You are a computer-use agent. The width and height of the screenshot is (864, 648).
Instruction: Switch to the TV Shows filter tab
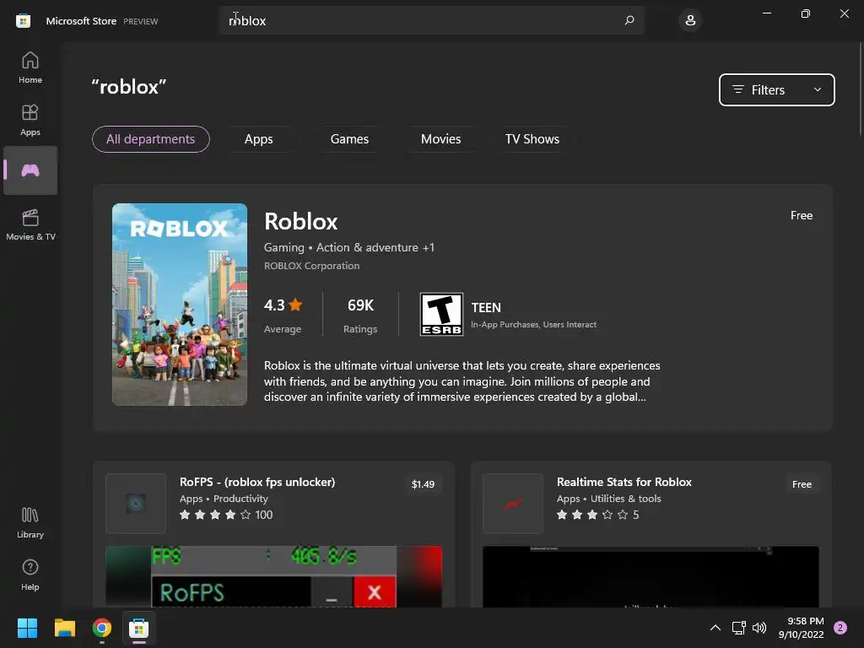tap(532, 139)
